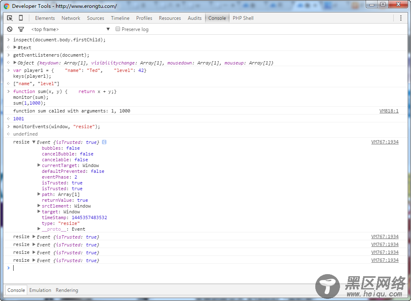Go to the Resources tab
Image resolution: width=411 pixels, height=301 pixels.
click(170, 18)
